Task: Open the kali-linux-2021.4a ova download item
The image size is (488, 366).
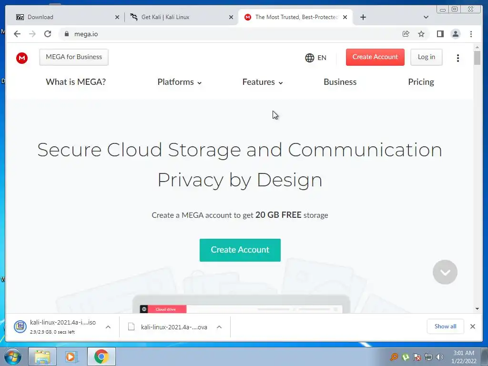Action: click(x=167, y=327)
